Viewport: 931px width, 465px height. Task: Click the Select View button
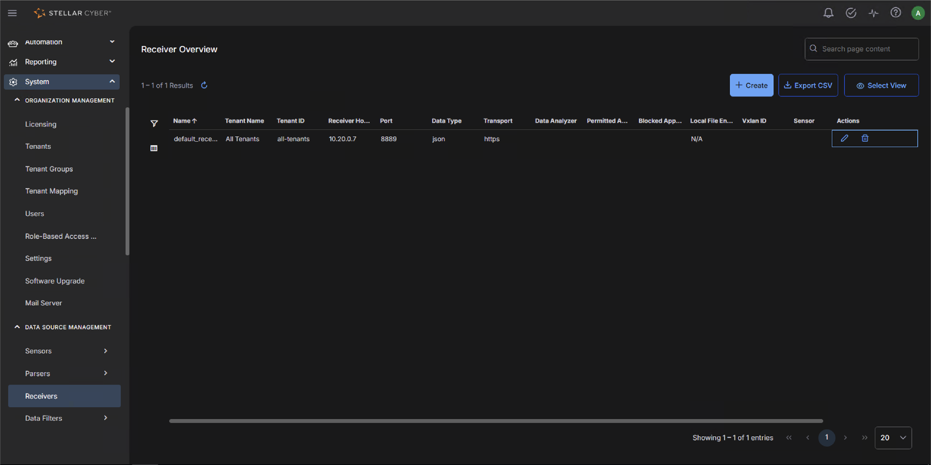(881, 85)
